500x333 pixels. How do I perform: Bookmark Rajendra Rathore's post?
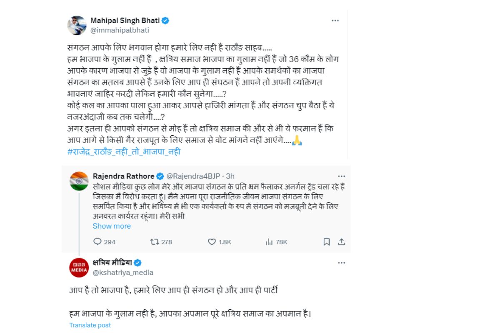tap(327, 242)
